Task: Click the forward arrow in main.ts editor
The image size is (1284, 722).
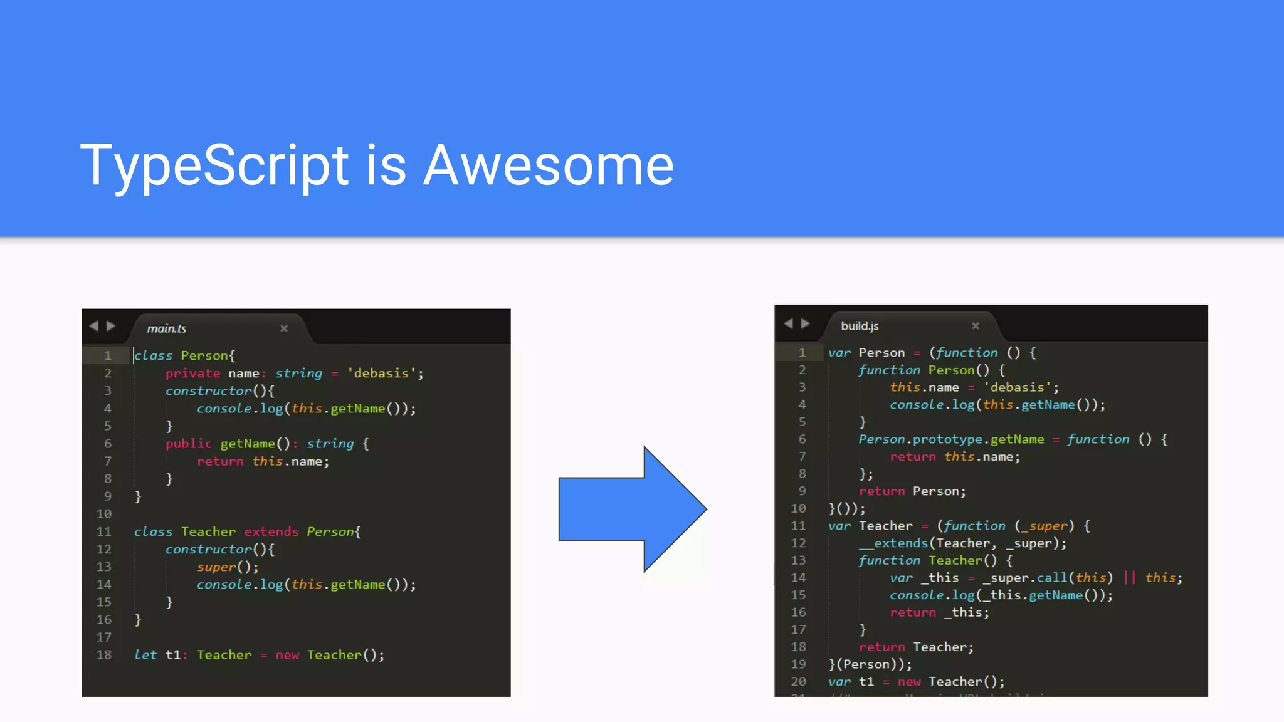Action: coord(111,326)
